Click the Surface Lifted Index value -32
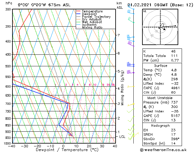Viewport: 196px width, 152px height. 175,84
